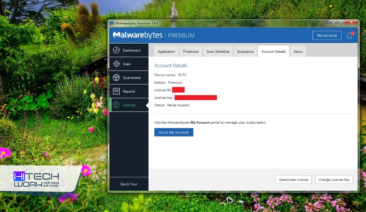This screenshot has height=212, width=366.
Task: Click bold My Account portal link
Action: (x=200, y=123)
